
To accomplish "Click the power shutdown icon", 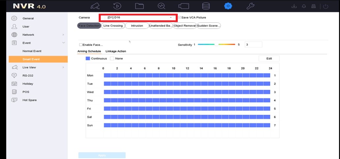I will pos(326,7).
